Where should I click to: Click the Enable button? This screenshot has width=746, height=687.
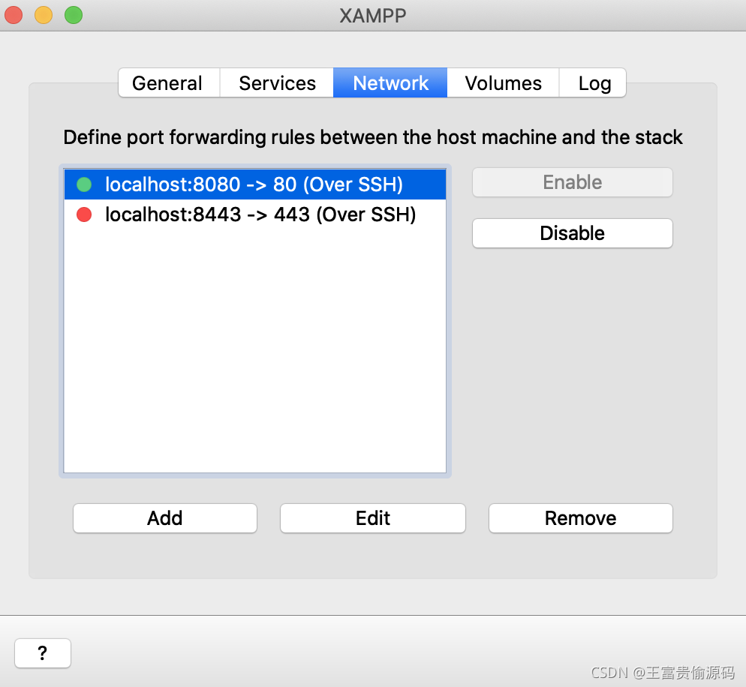(x=573, y=182)
